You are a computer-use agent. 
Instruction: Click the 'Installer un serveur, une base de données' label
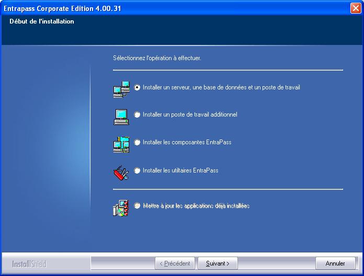(221, 87)
